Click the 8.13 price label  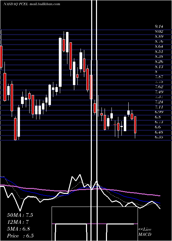point(159,67)
